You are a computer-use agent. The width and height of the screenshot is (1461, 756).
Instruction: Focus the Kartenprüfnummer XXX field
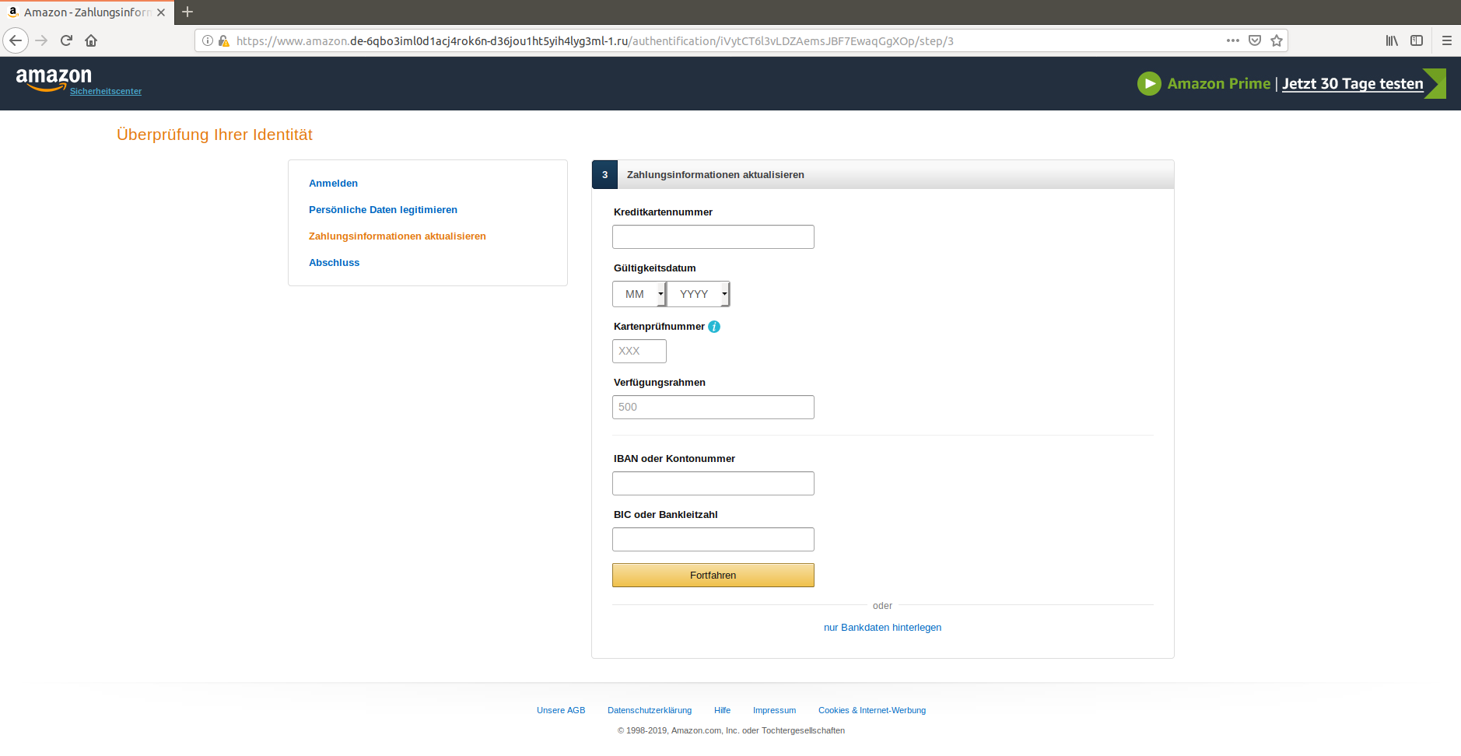click(x=639, y=351)
